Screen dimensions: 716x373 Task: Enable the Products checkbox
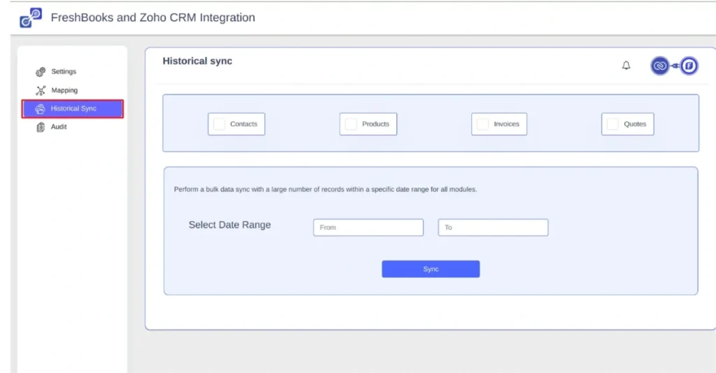(x=351, y=124)
